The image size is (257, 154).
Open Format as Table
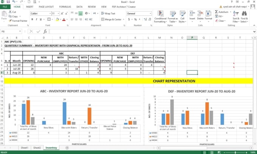[x=173, y=17]
